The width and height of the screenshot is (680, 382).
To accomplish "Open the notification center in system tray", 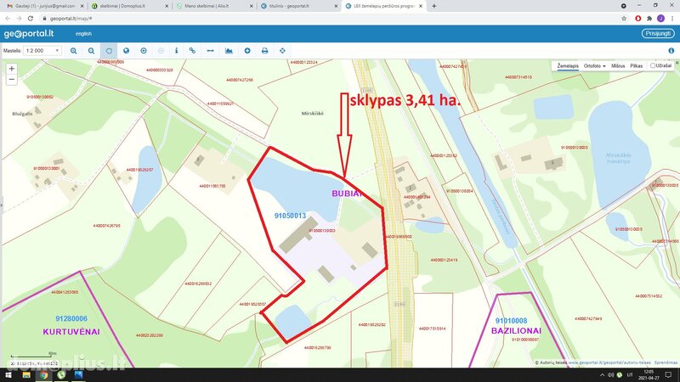I will pyautogui.click(x=668, y=374).
